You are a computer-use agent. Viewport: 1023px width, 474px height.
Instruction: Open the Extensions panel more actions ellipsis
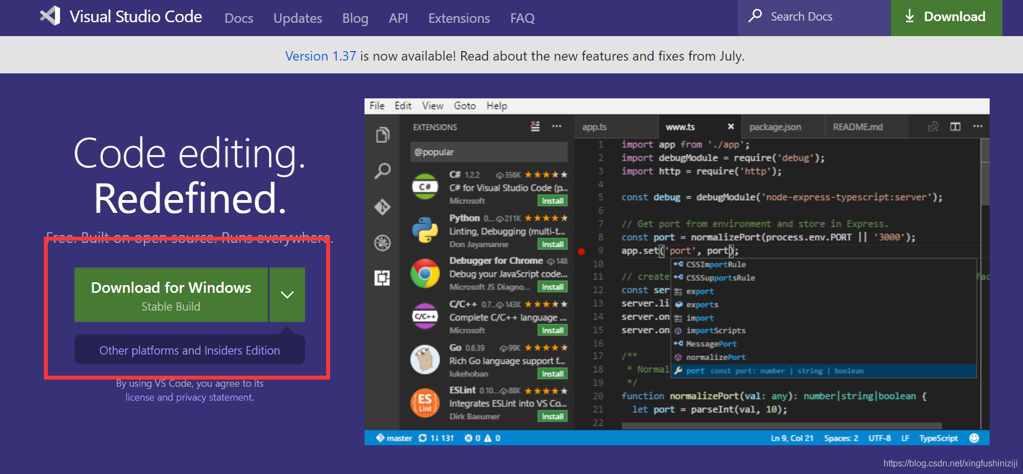point(556,126)
